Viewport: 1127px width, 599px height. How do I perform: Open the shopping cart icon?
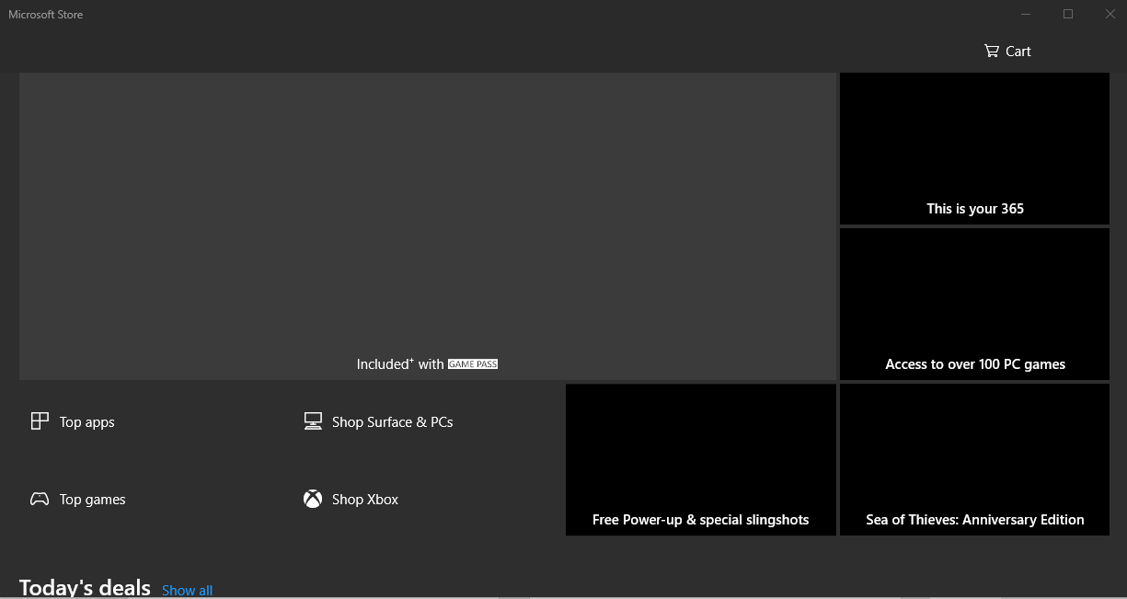point(991,51)
